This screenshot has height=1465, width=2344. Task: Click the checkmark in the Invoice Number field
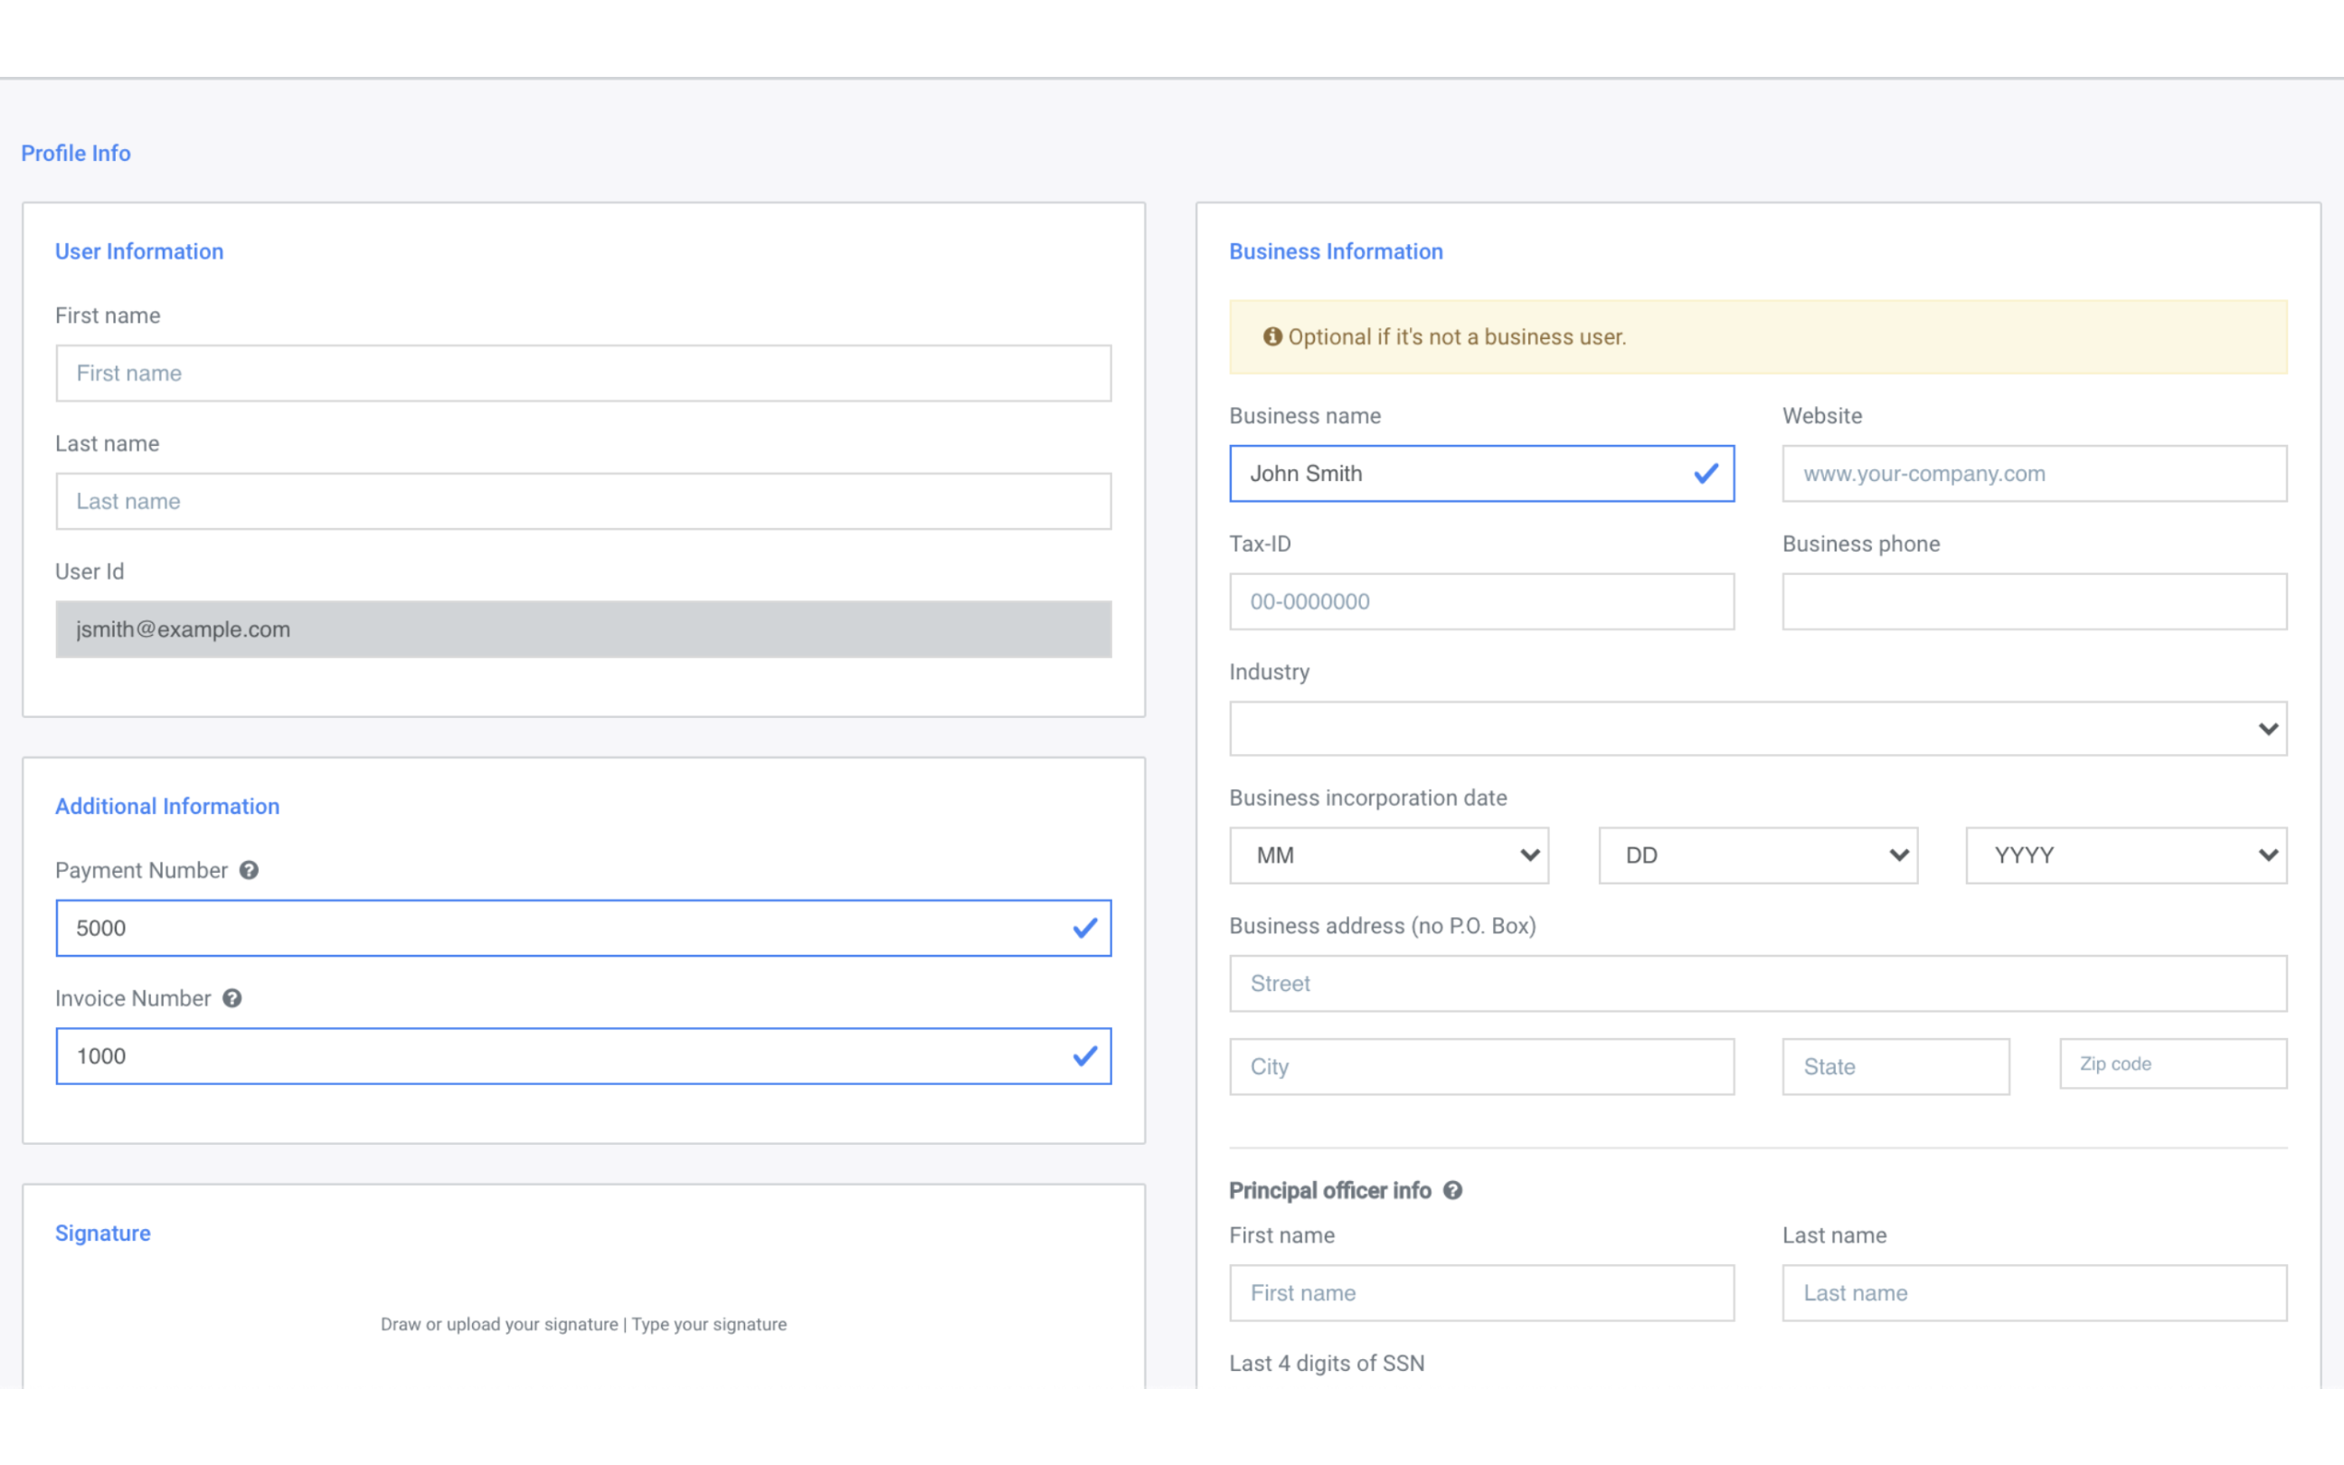click(1085, 1056)
